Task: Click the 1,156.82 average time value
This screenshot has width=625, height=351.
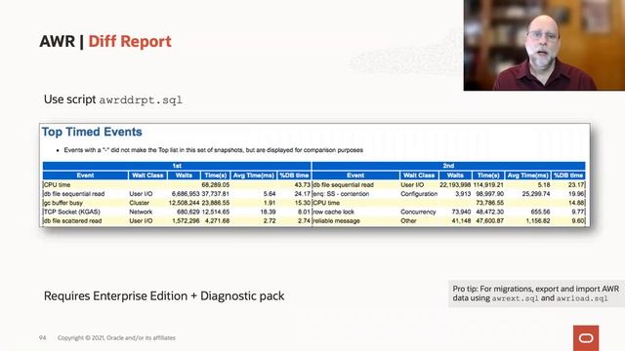Action: click(538, 221)
